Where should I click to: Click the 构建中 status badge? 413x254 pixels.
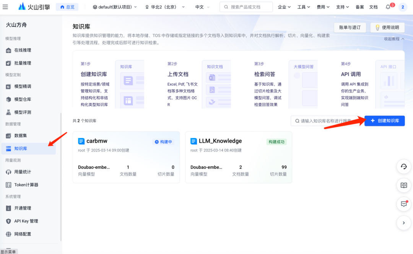pos(163,142)
